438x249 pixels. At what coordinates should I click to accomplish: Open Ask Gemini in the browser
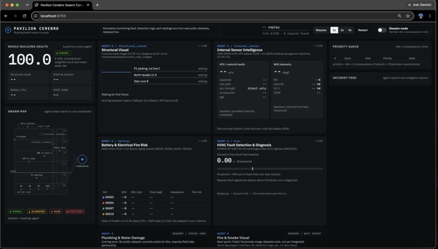(x=420, y=5)
